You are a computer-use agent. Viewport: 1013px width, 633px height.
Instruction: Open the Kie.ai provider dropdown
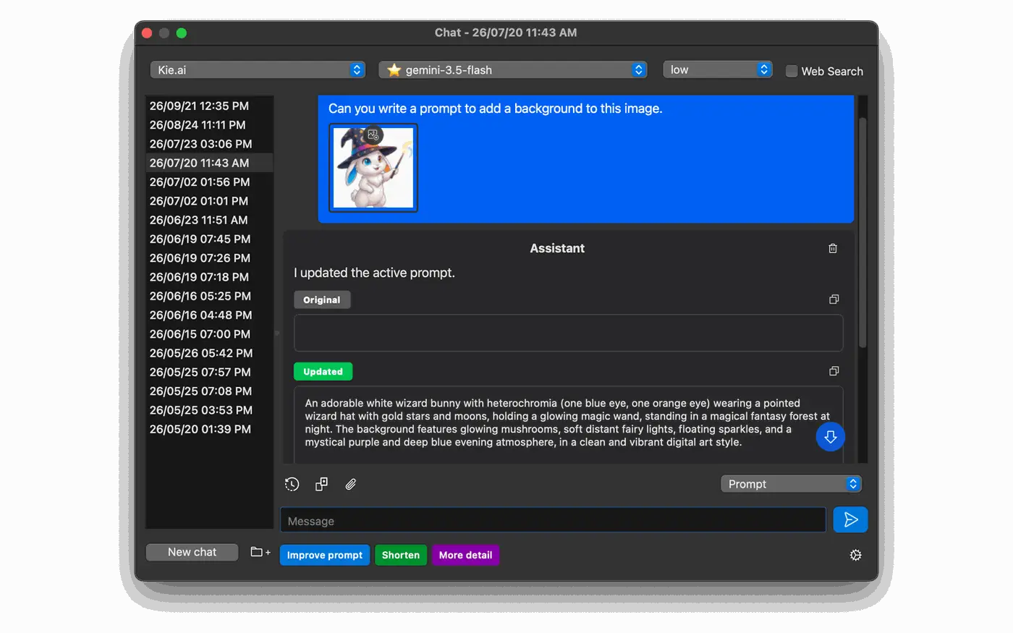tap(258, 69)
